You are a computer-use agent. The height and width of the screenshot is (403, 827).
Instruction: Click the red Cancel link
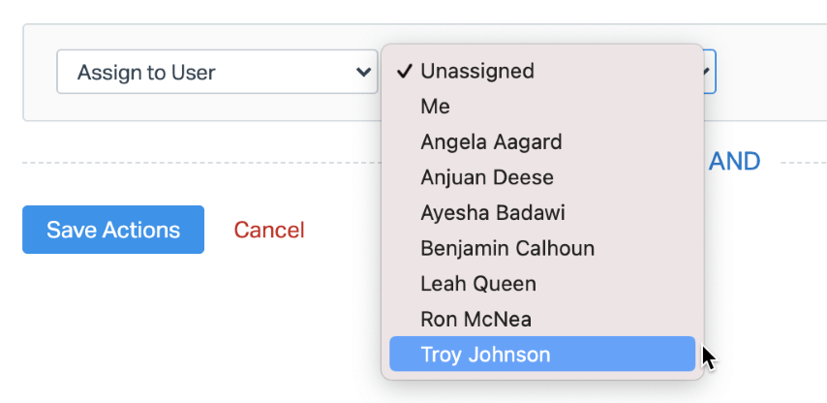coord(269,231)
